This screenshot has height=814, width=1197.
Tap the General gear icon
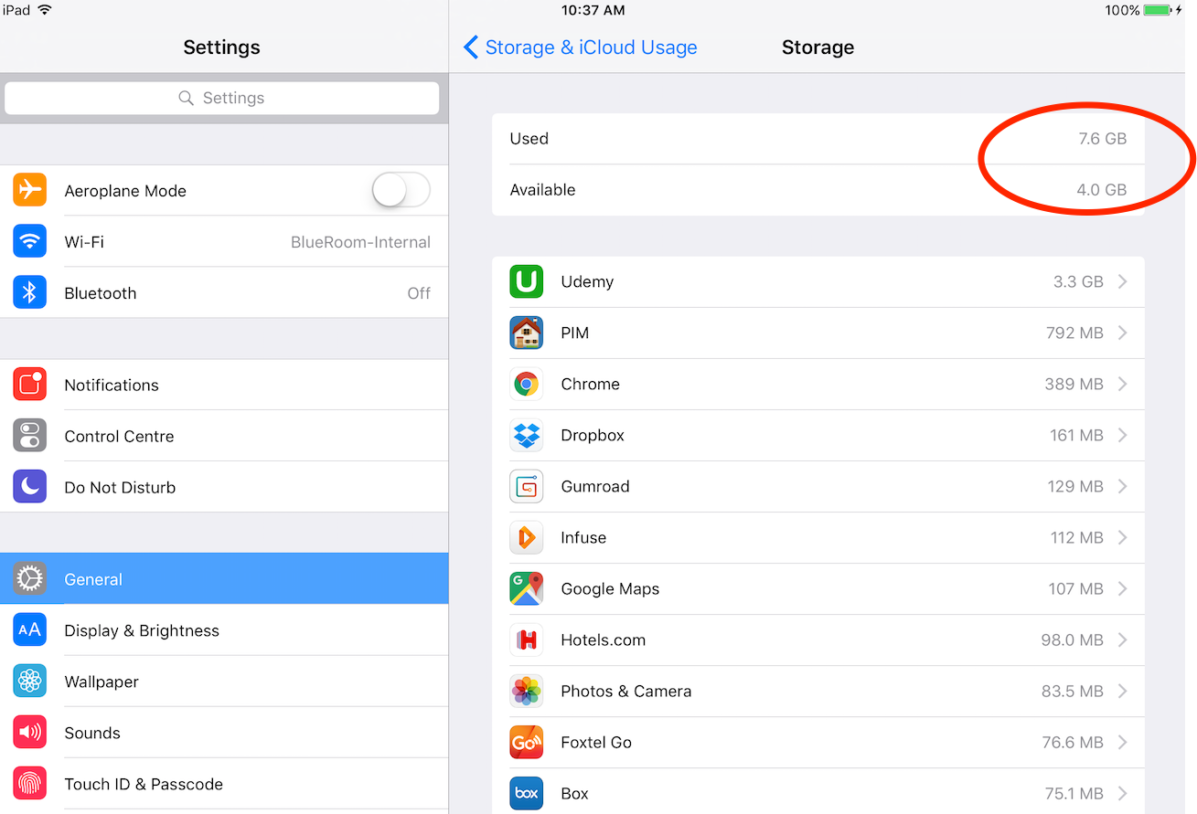(29, 578)
